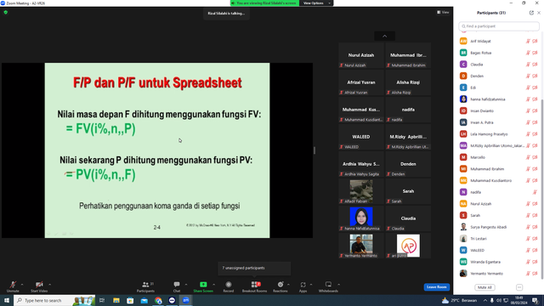Expand the Reactions options arrow
This screenshot has width=544, height=306.
coord(288,285)
